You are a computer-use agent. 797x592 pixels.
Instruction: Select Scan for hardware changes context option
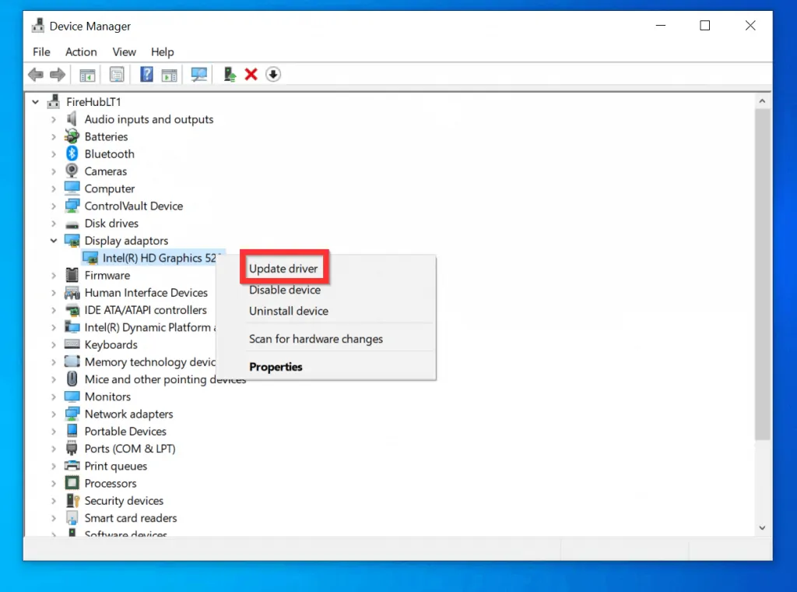tap(315, 339)
